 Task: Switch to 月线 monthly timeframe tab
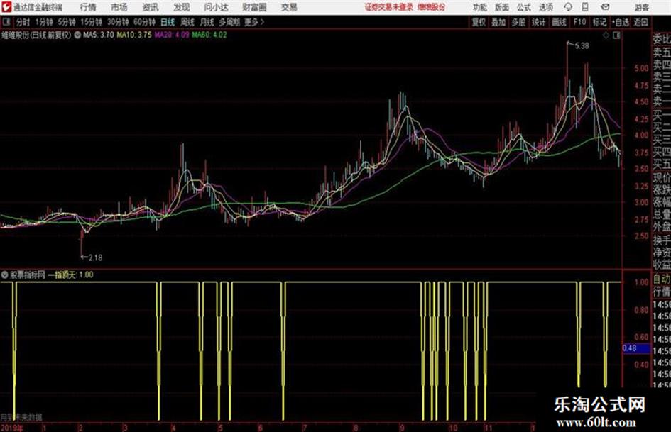point(207,22)
